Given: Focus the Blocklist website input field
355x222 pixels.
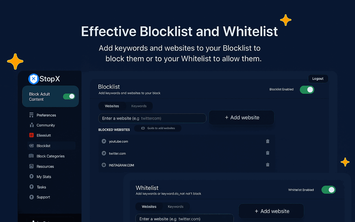Looking at the screenshot, I should pyautogui.click(x=152, y=118).
